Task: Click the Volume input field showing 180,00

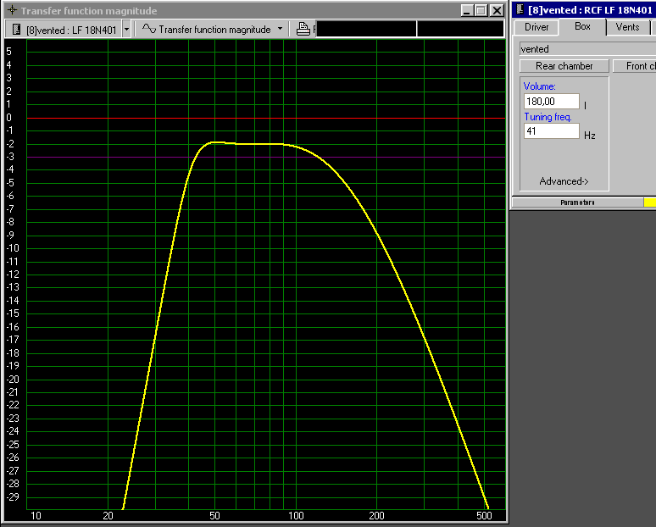Action: pyautogui.click(x=551, y=102)
